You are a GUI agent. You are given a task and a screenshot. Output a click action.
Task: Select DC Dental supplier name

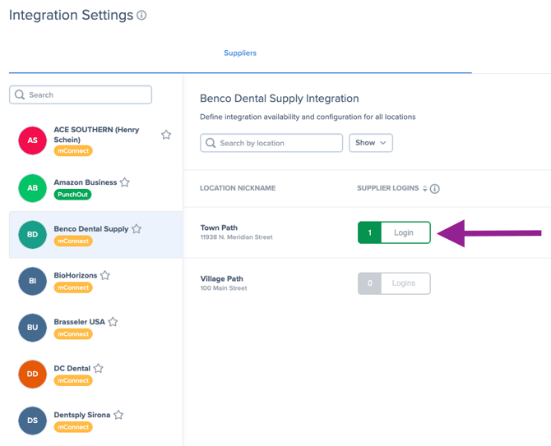(x=72, y=368)
